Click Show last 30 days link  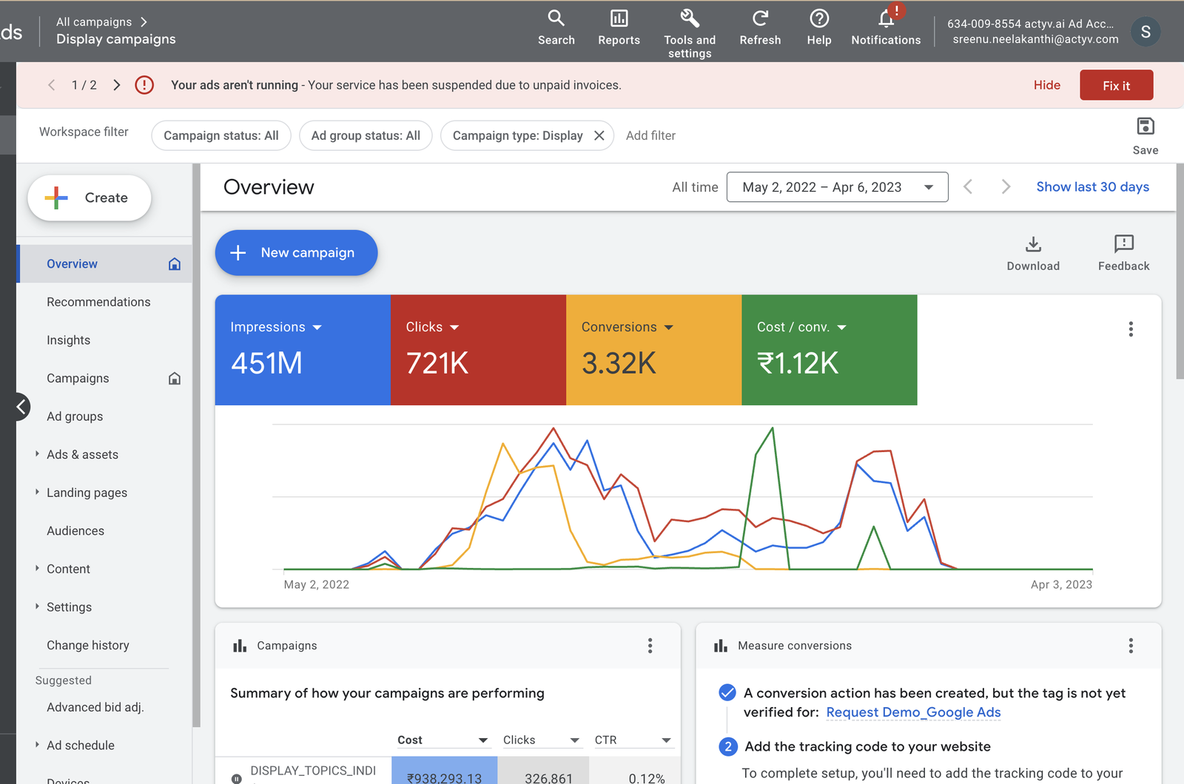[x=1092, y=187]
